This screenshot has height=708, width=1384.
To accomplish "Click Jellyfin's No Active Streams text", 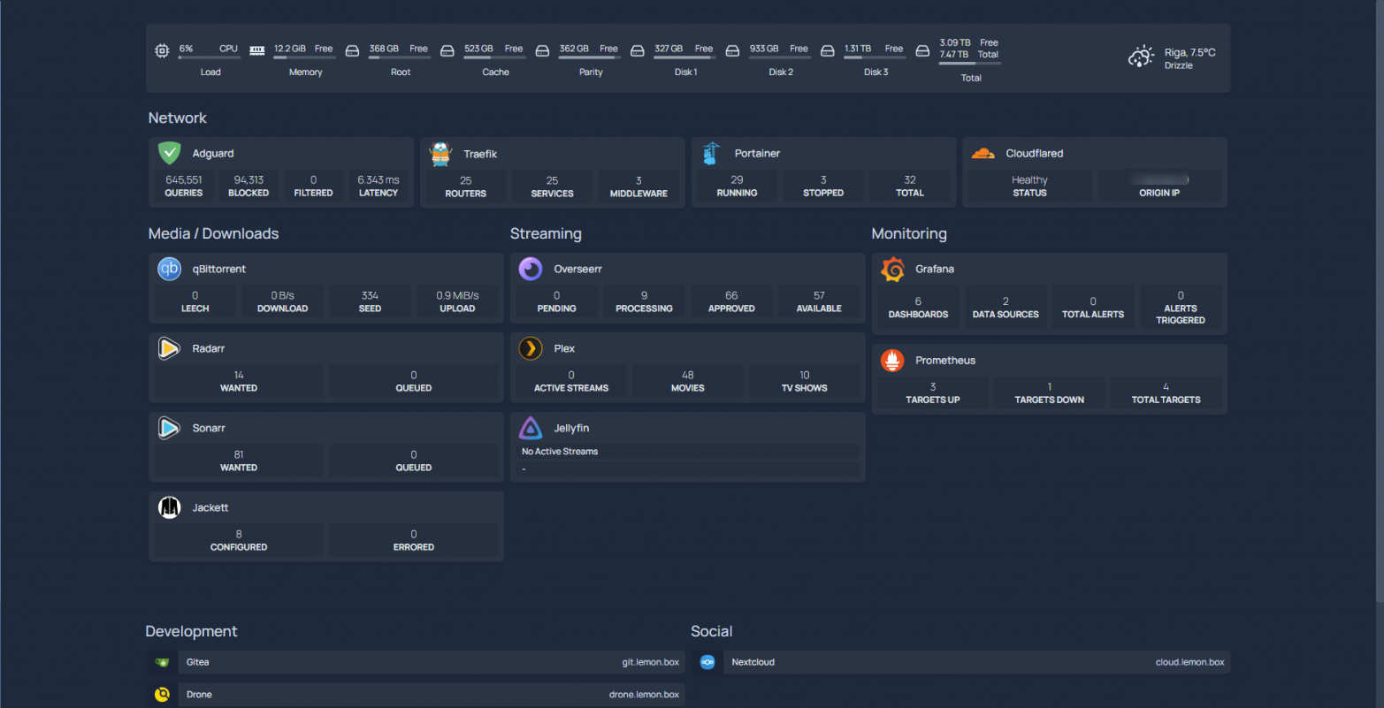I will (560, 452).
